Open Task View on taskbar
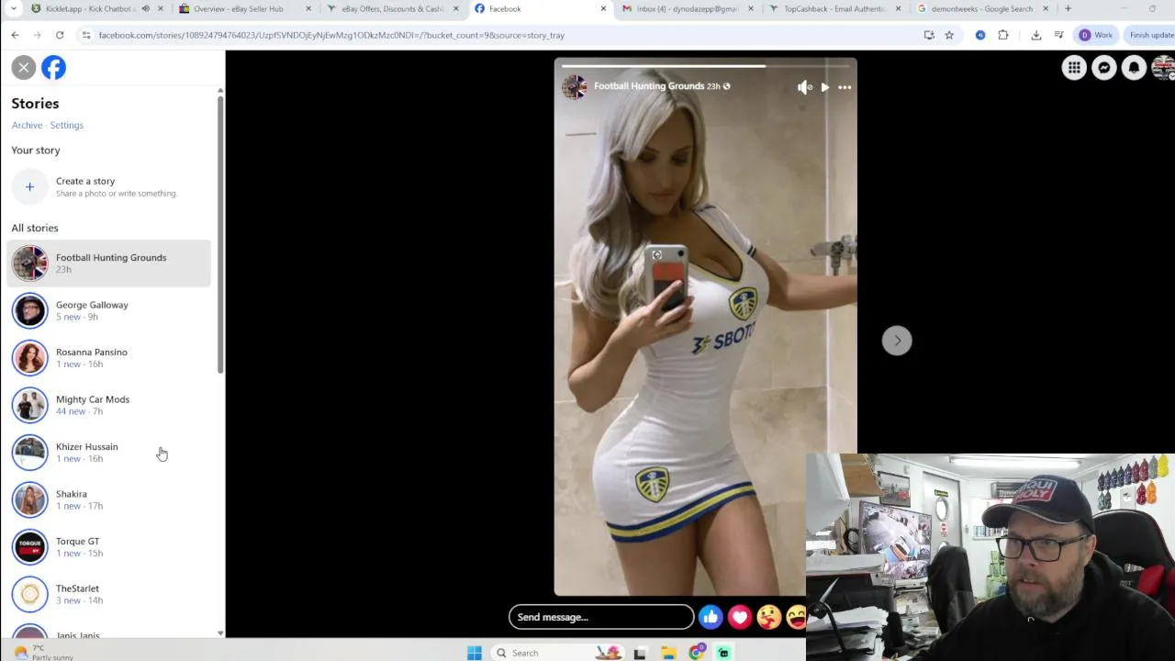 (x=640, y=653)
